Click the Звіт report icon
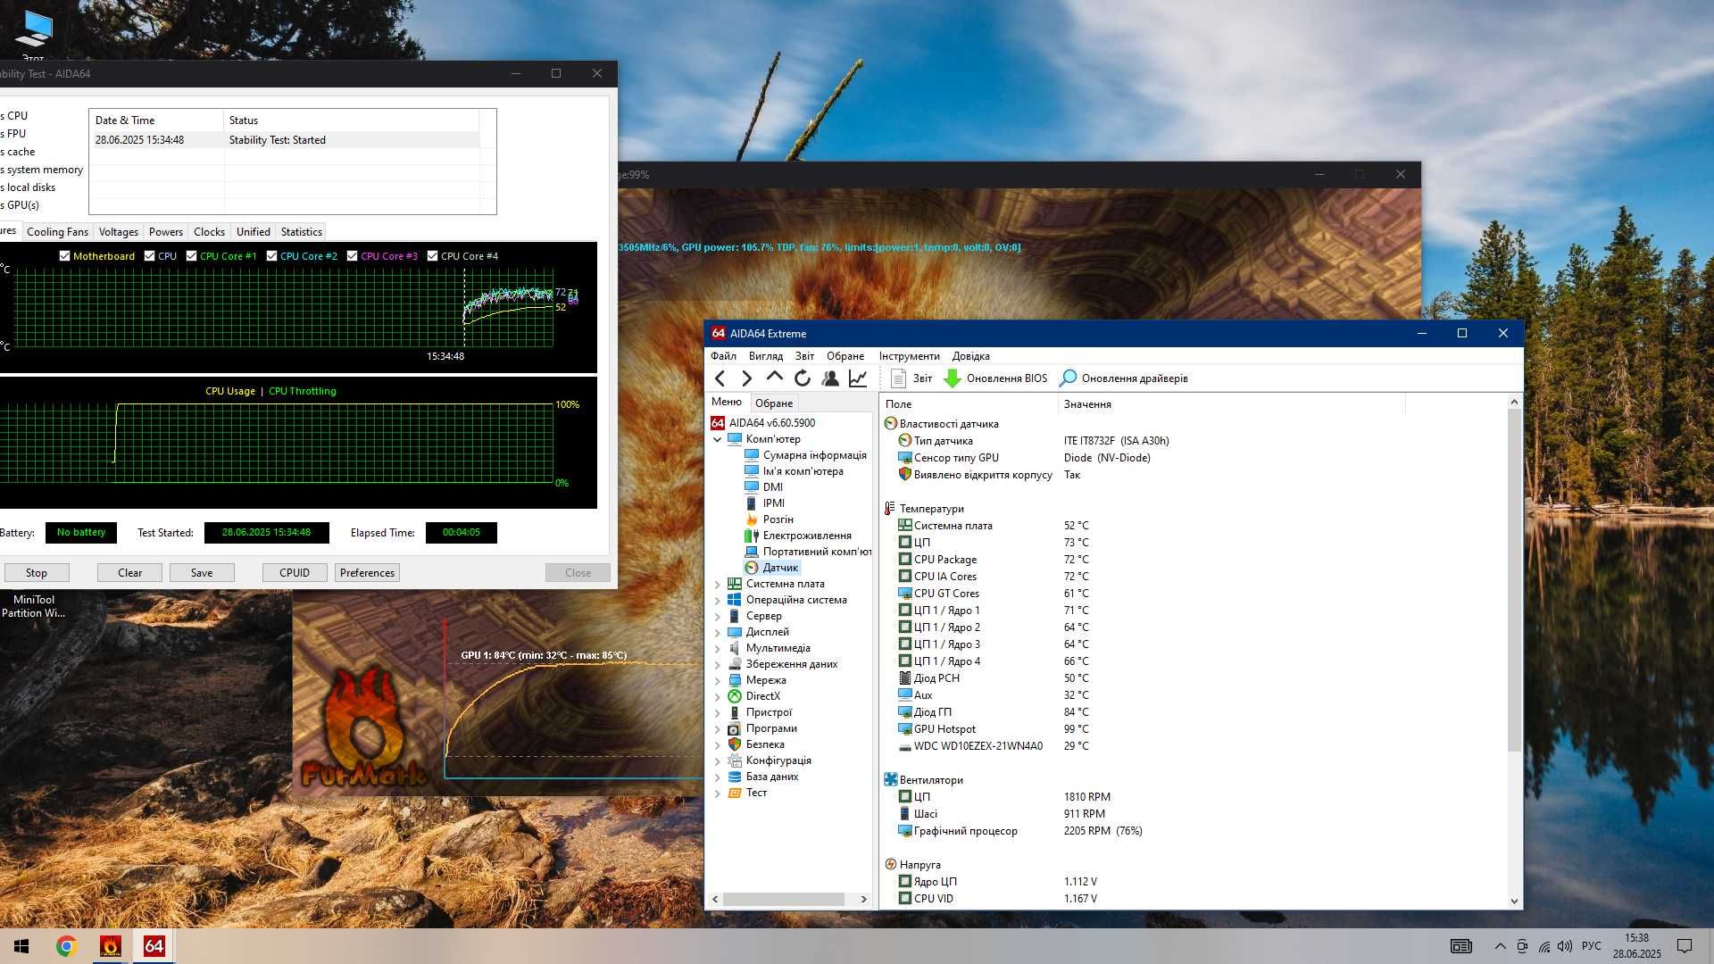Image resolution: width=1714 pixels, height=964 pixels. [x=899, y=378]
